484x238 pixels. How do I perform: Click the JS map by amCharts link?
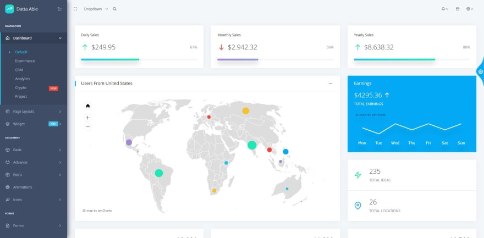[x=97, y=211]
